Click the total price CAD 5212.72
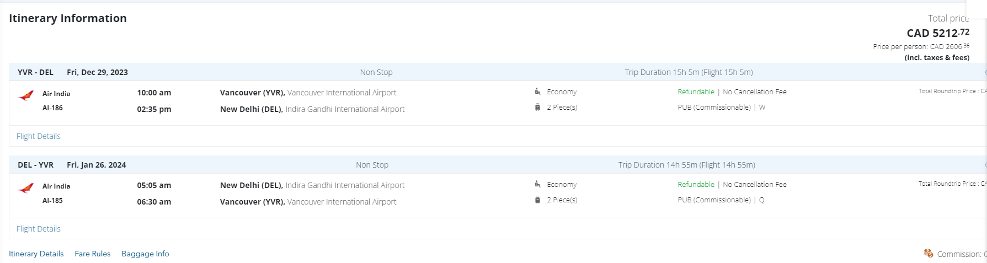987x263 pixels. 938,33
